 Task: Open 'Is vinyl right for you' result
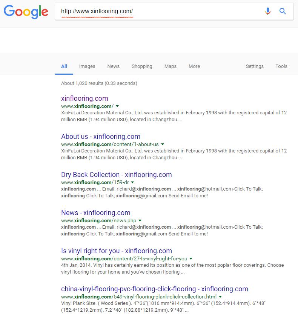pos(117,251)
